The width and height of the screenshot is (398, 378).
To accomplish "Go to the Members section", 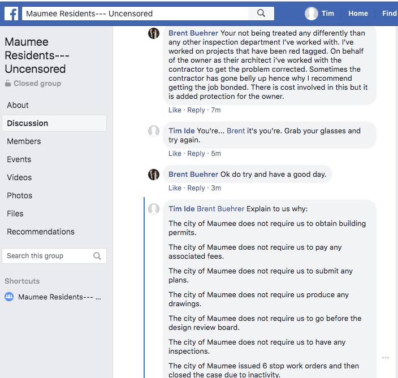I will (24, 141).
